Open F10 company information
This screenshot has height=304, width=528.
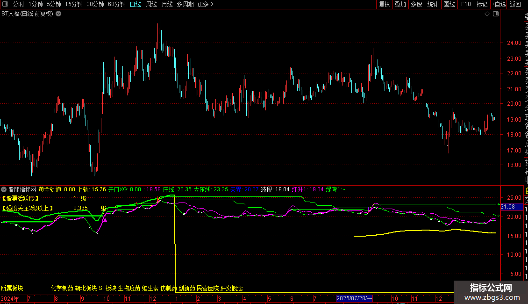coord(466,4)
